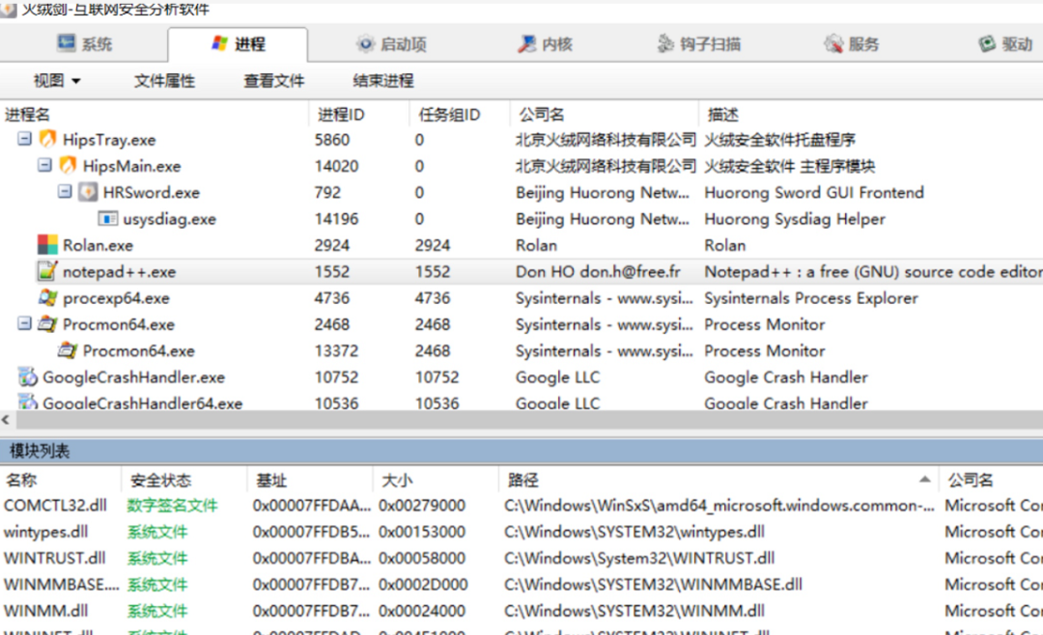
Task: Click the 钩子扫描 tab hook icon
Action: point(665,43)
